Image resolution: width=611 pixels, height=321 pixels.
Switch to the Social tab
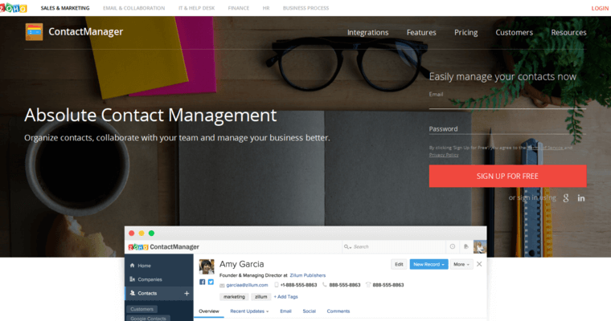[309, 311]
